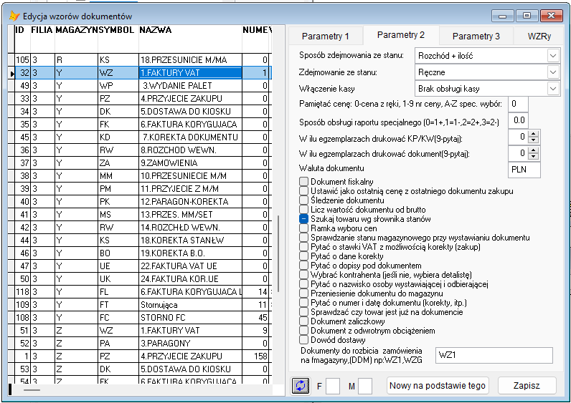Viewport: 571px width, 403px height.
Task: Expand the Zdejmowanie ze stanu dropdown
Action: (553, 72)
